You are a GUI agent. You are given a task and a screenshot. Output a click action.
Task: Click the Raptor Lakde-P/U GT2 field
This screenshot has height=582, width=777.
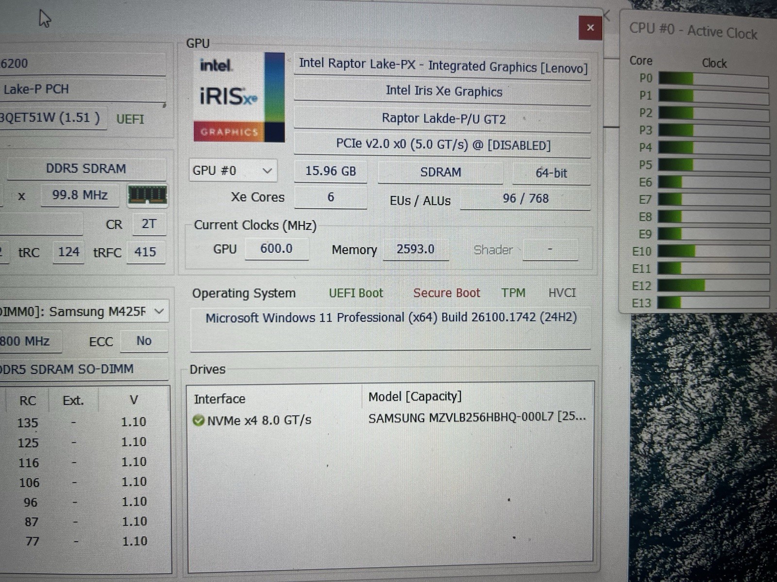tap(442, 119)
